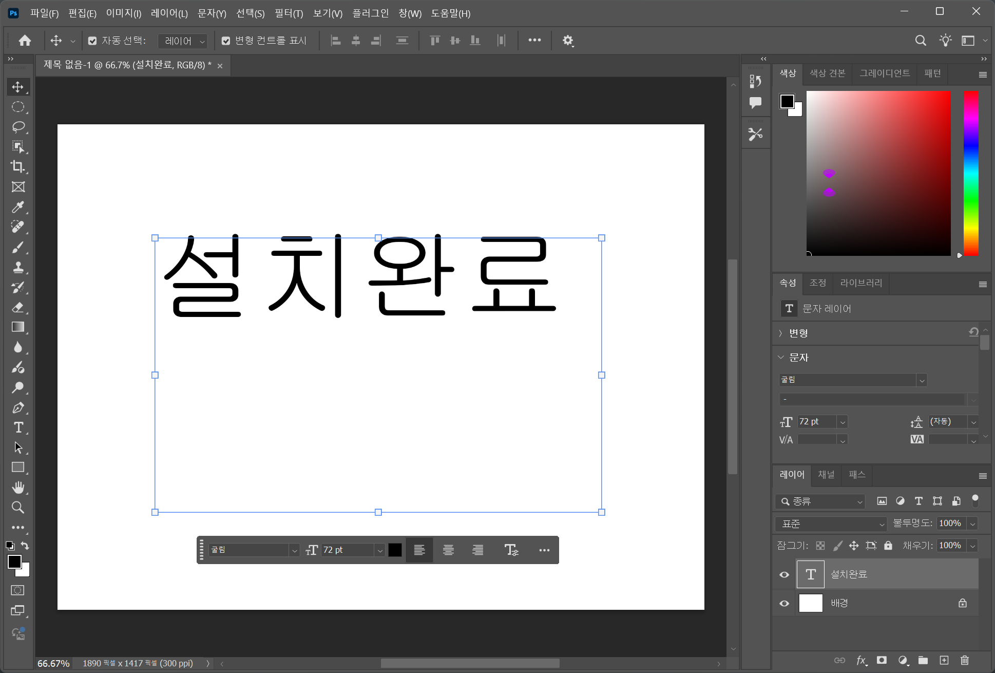Switch to the 채널 tab
This screenshot has width=995, height=673.
tap(826, 475)
